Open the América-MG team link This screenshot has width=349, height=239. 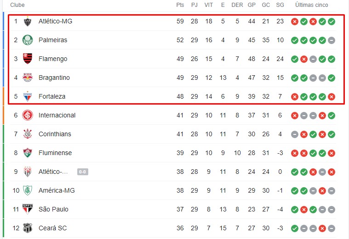tap(57, 190)
